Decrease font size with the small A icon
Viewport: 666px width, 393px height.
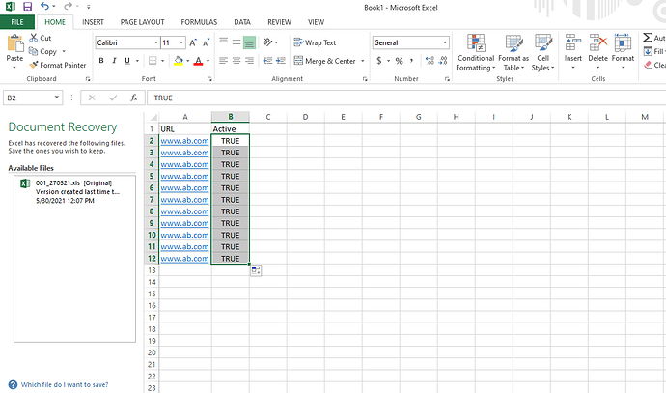(x=206, y=42)
